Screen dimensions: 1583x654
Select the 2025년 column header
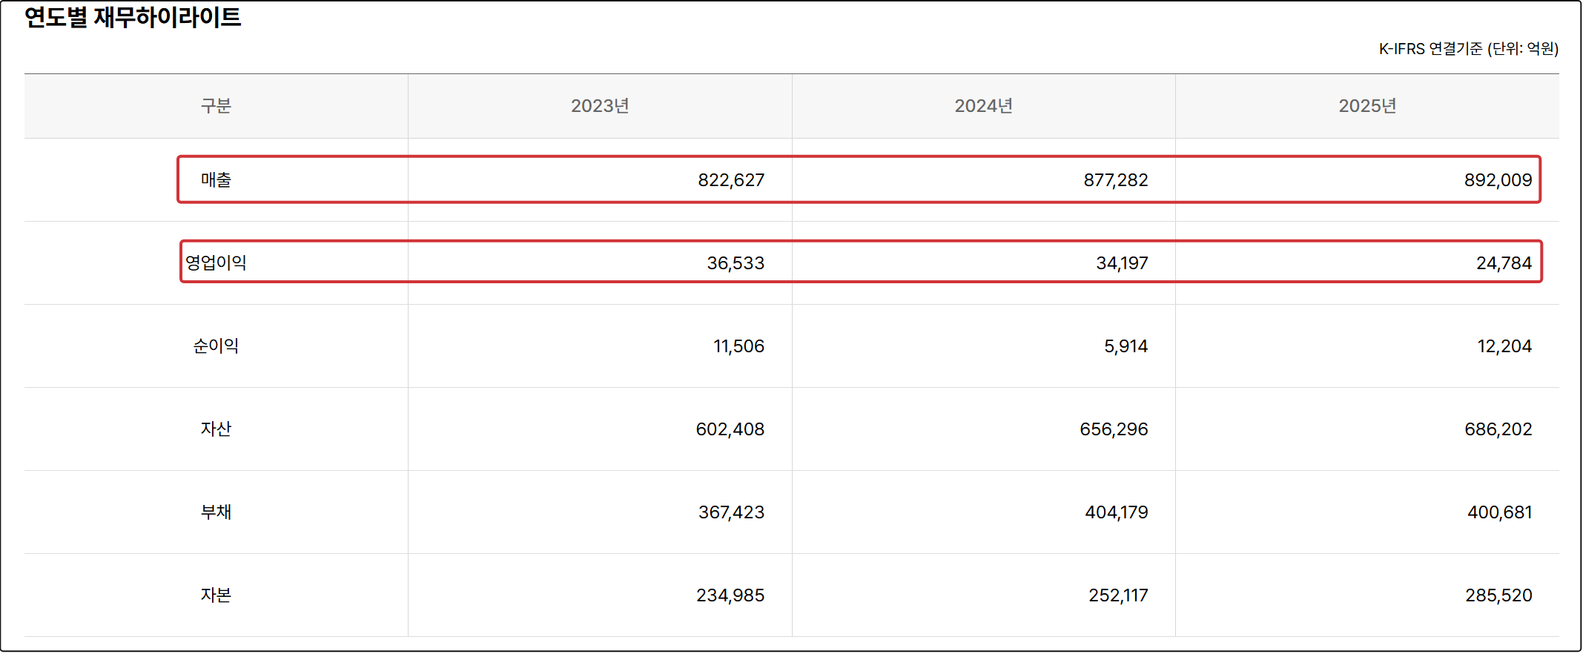click(x=1367, y=106)
